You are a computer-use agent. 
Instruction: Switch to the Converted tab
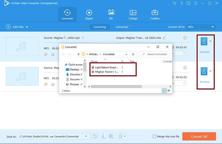122,27
